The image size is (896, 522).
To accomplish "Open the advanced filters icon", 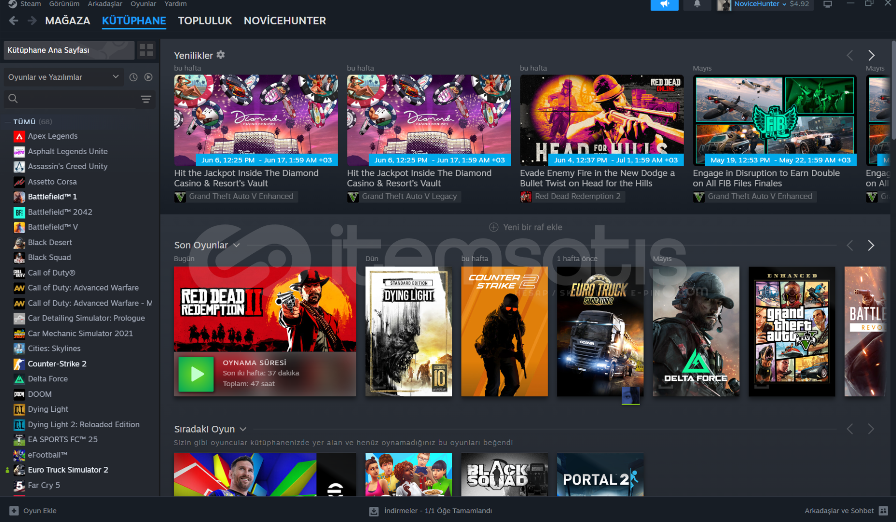I will pyautogui.click(x=146, y=99).
